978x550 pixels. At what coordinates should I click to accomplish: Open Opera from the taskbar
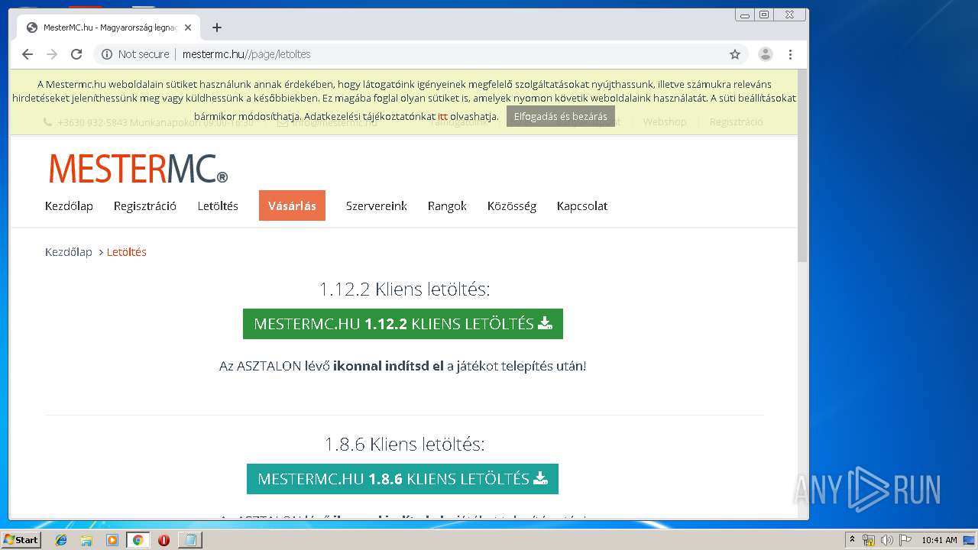pos(164,540)
